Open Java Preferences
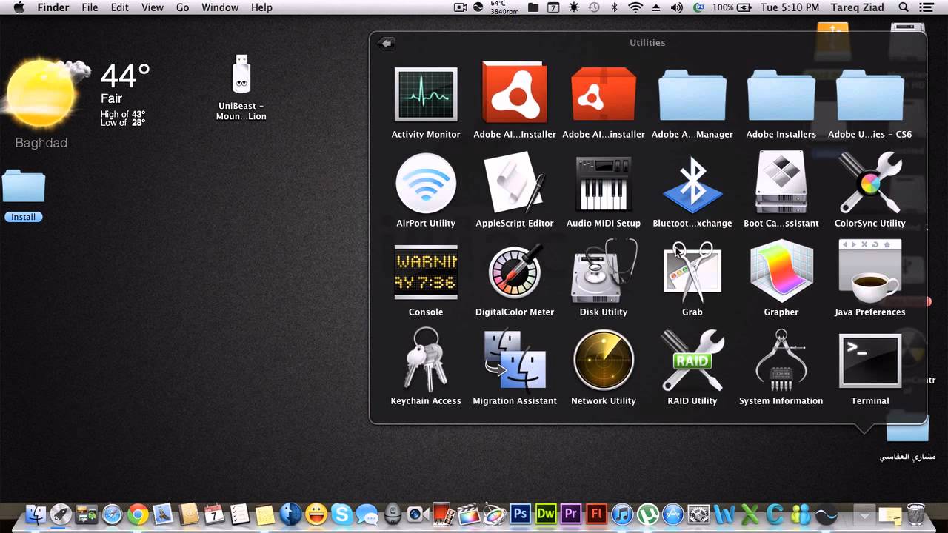This screenshot has width=948, height=533. pyautogui.click(x=870, y=272)
